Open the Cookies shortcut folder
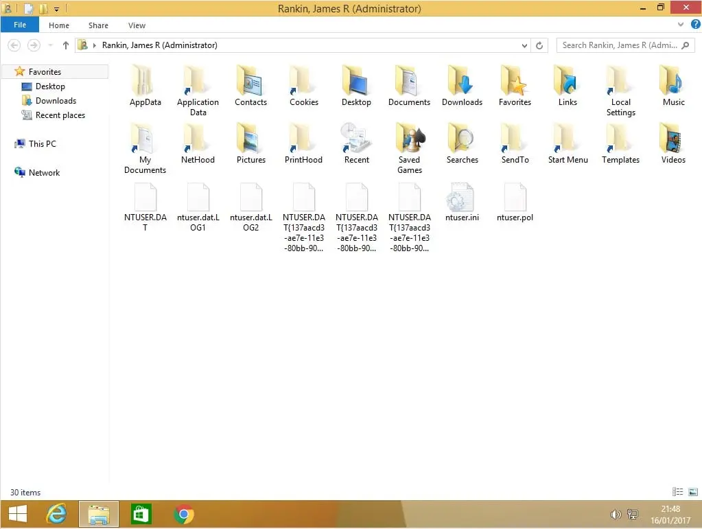The width and height of the screenshot is (702, 529). click(x=303, y=86)
